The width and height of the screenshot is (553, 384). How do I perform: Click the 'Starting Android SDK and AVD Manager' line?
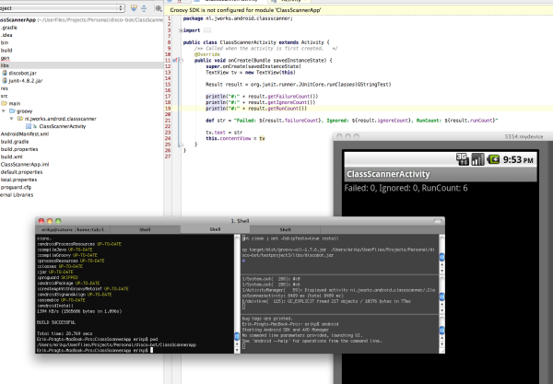(286, 330)
